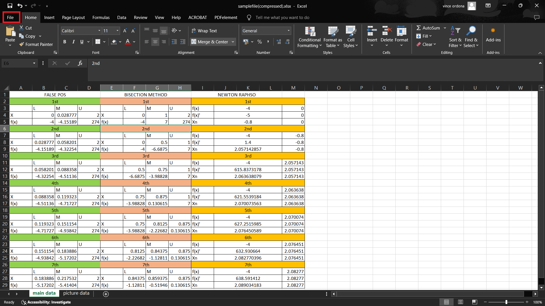Screen dimensions: 545x306
Task: Toggle bold formatting
Action: 64,42
